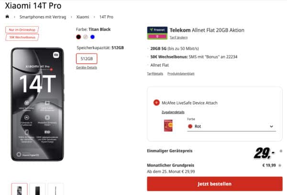Choose the 512GB storage capacity option

87,58
